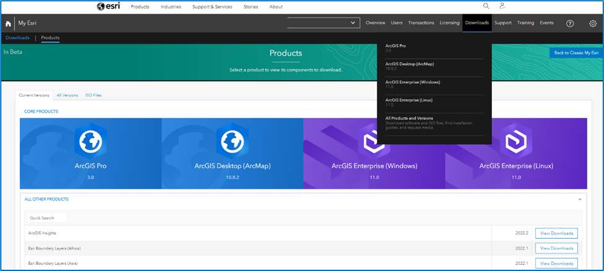Open Industries in top navigation

pyautogui.click(x=171, y=7)
